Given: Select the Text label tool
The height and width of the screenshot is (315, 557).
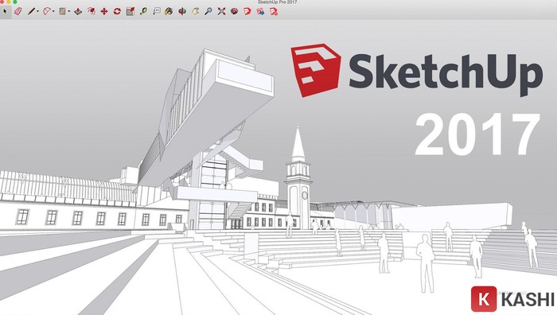Looking at the screenshot, I should point(157,11).
